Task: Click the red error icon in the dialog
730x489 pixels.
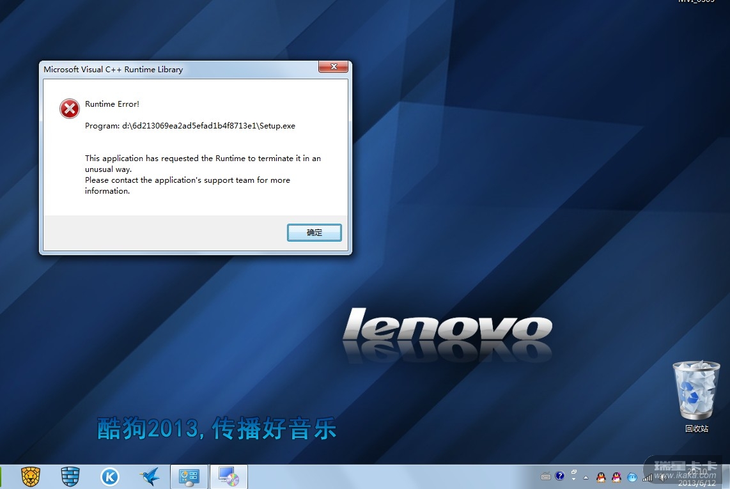Action: pos(70,109)
